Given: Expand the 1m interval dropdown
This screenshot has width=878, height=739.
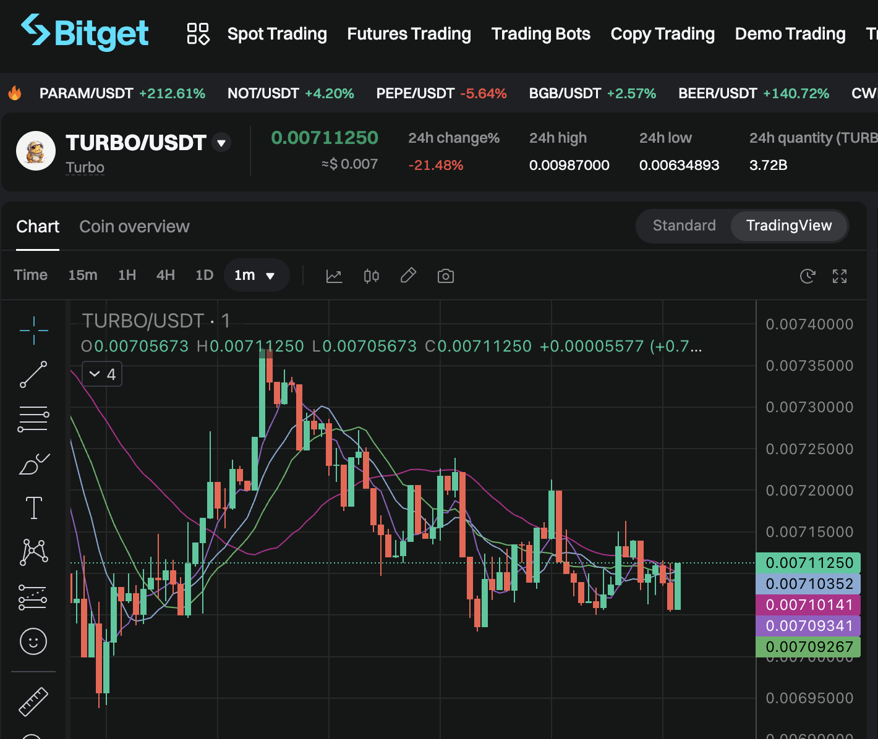Looking at the screenshot, I should (x=257, y=275).
